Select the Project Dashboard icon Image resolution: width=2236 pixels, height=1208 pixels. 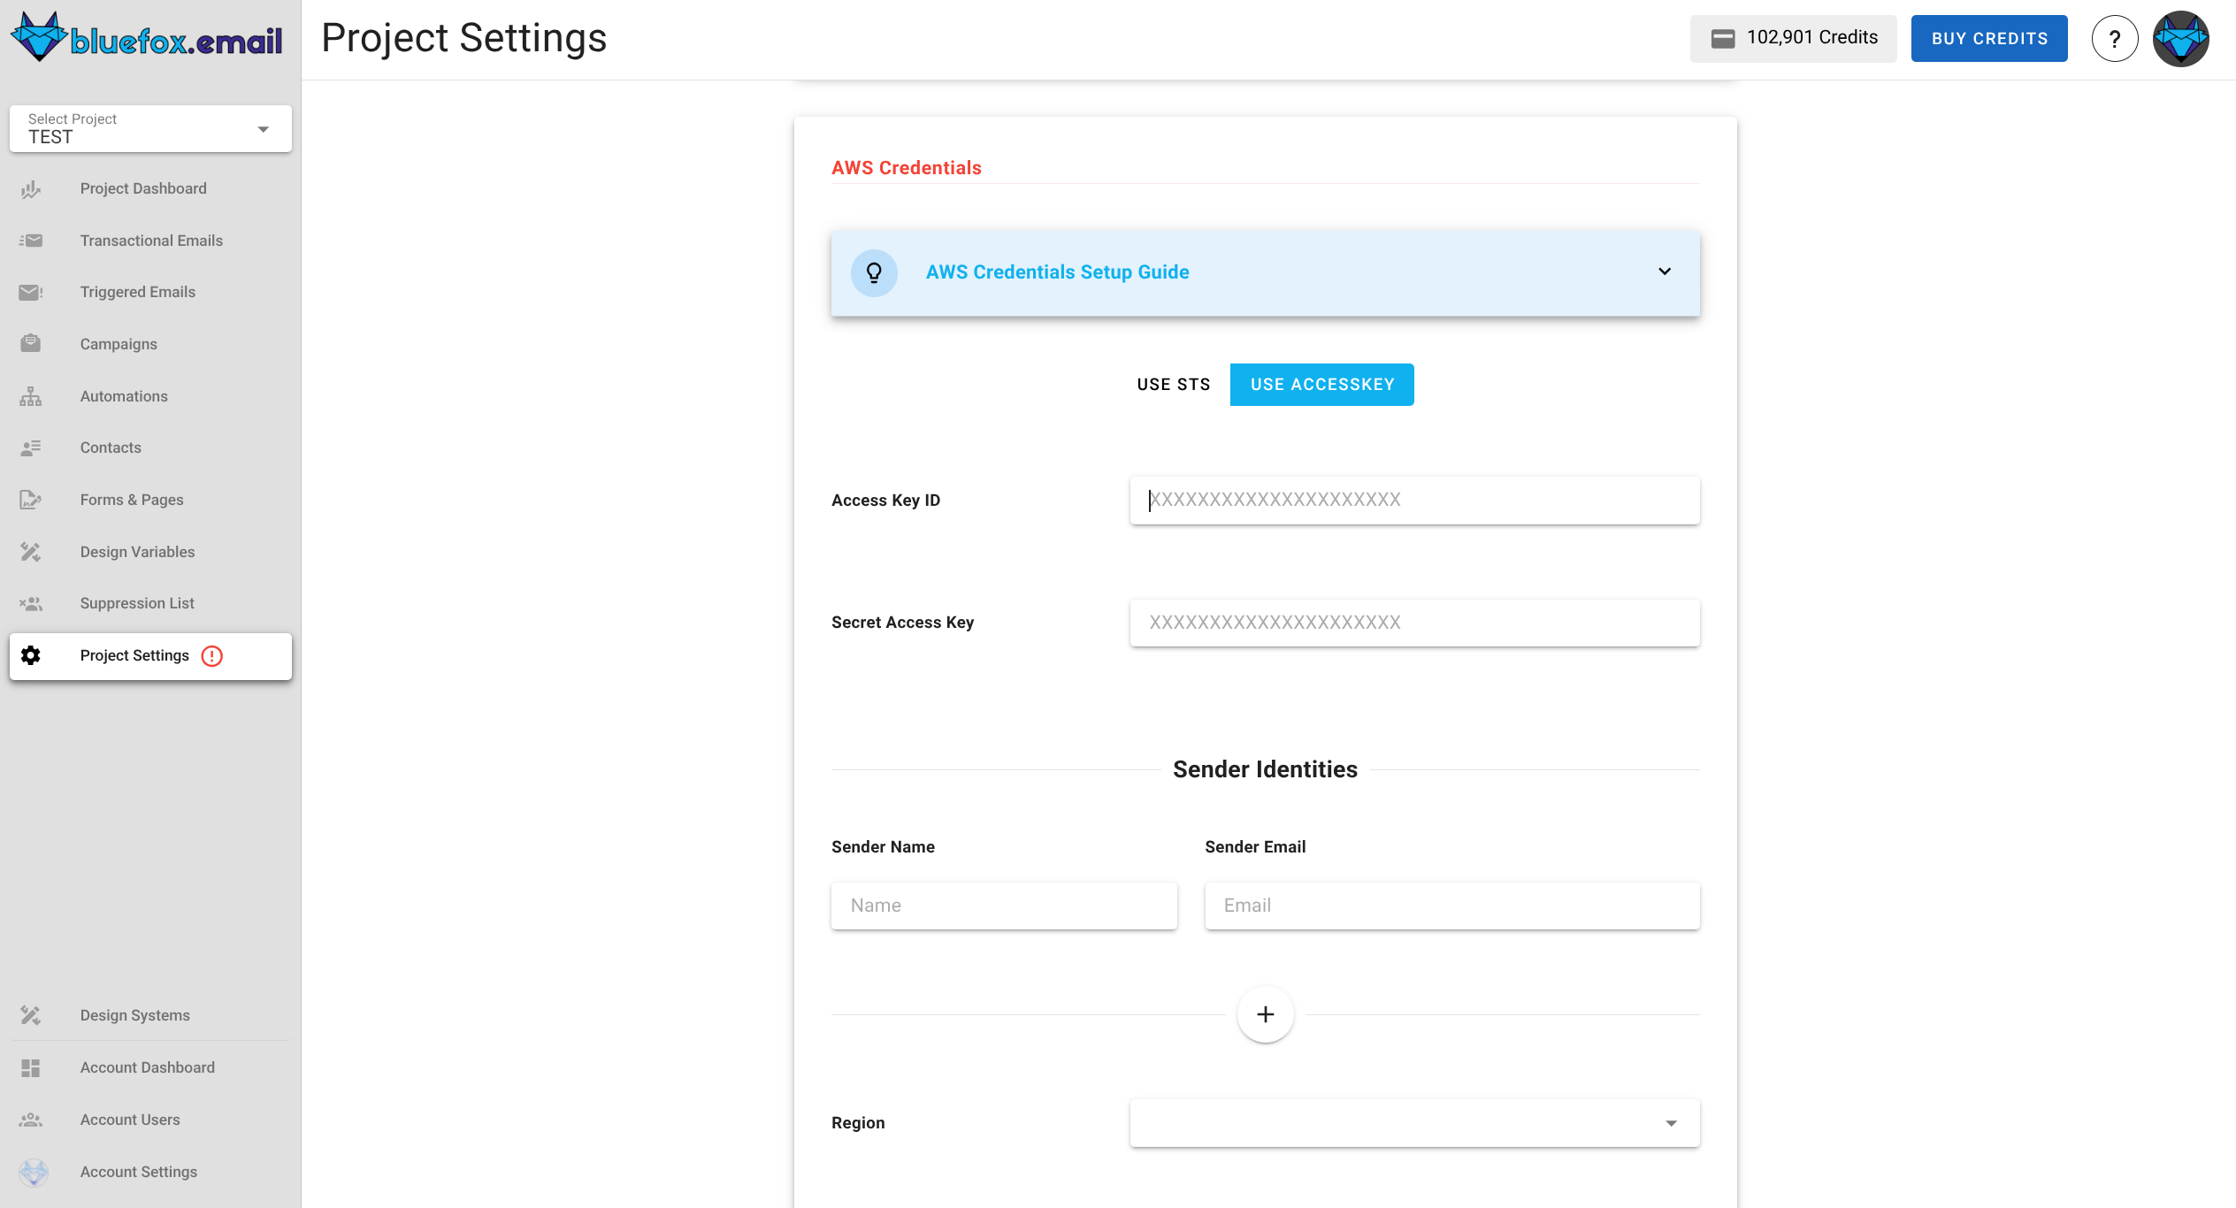[x=31, y=188]
